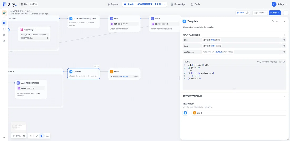This screenshot has width=290, height=141.
Task: Click the GitHub Star button
Action: point(24,4)
